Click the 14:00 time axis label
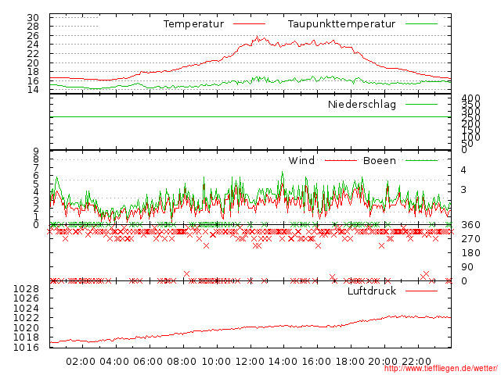 click(283, 362)
